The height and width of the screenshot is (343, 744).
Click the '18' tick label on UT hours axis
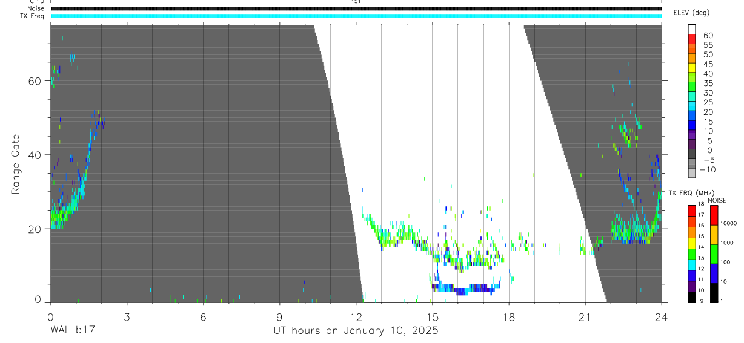pos(509,317)
